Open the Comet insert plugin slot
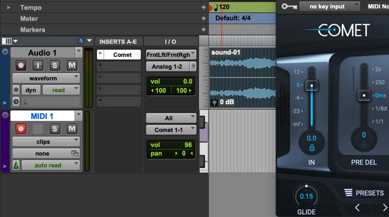 point(122,55)
